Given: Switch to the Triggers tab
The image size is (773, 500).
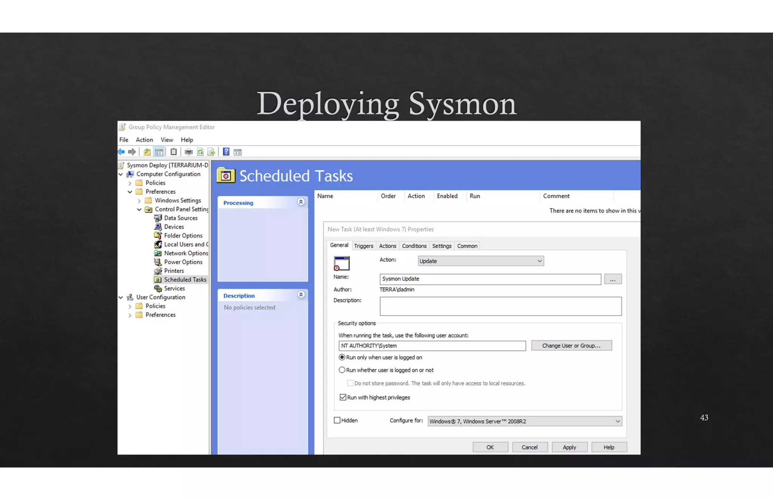Looking at the screenshot, I should click(363, 246).
